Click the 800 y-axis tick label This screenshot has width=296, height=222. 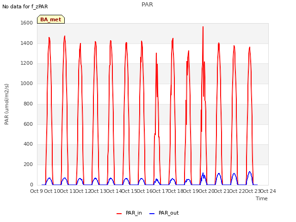tap(28, 104)
